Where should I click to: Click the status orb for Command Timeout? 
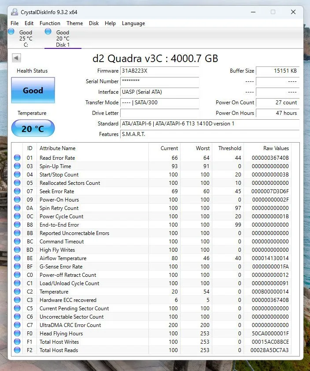tap(17, 241)
